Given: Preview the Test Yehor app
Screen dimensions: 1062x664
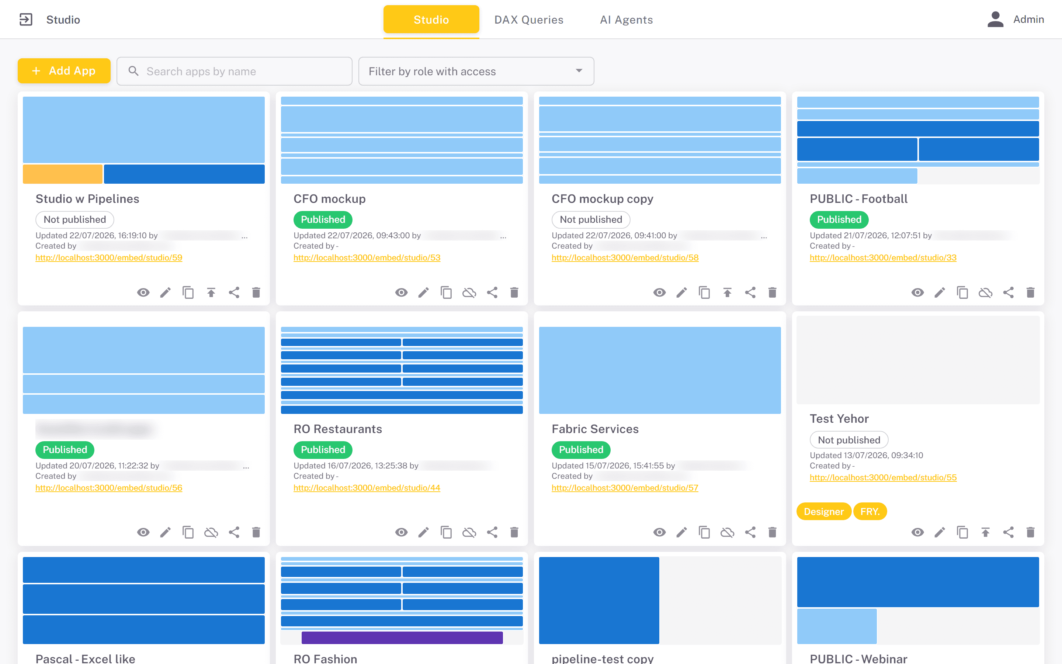Looking at the screenshot, I should click(917, 532).
